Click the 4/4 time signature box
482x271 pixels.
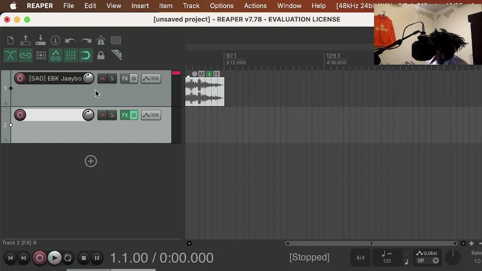click(x=360, y=258)
